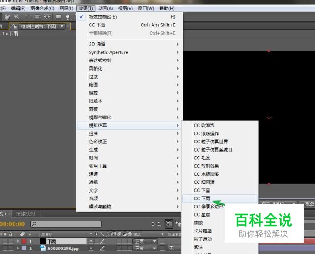Open blend mode dropdown for 500290298.jpg layer

coord(146,249)
